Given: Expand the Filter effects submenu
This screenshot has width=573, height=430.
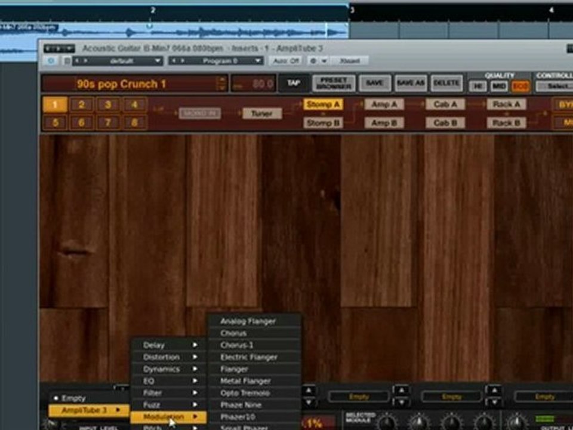Looking at the screenshot, I should click(x=170, y=393).
